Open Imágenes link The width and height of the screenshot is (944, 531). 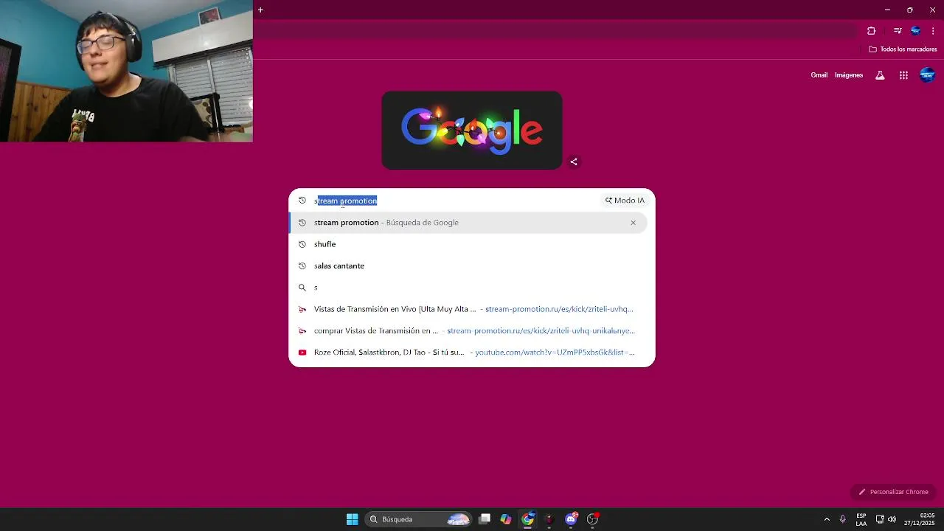(x=848, y=75)
